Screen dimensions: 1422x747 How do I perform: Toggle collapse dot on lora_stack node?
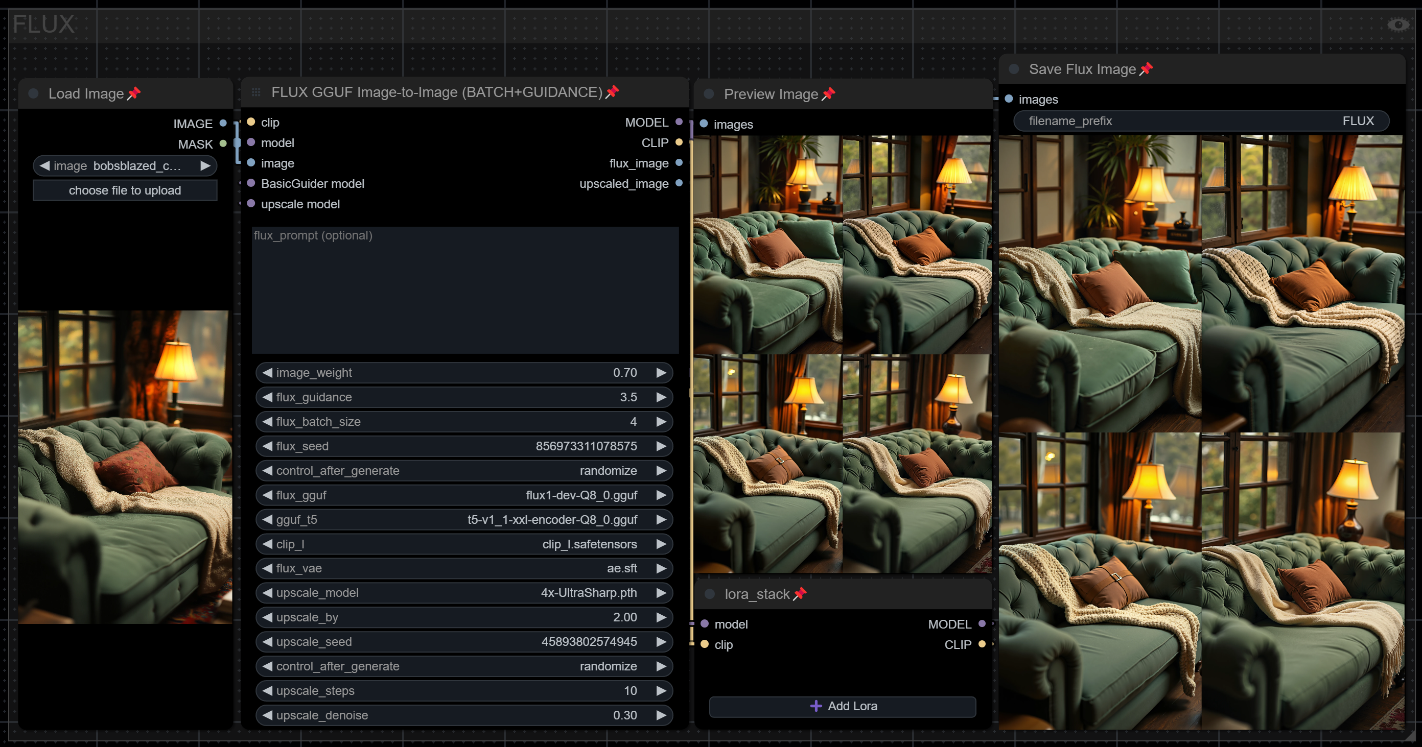pyautogui.click(x=710, y=594)
